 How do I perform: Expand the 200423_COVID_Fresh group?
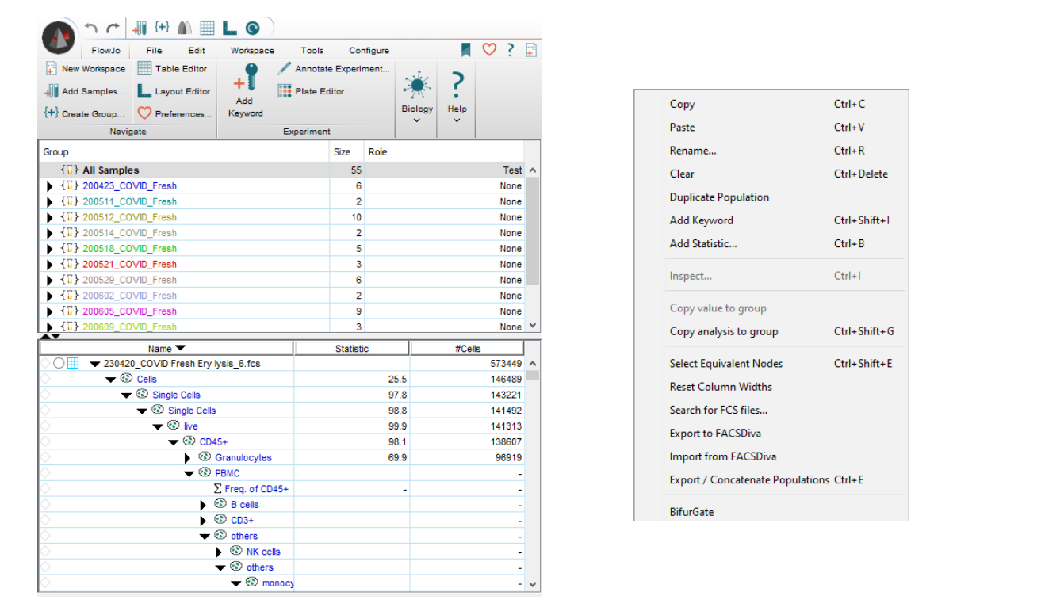coord(51,186)
